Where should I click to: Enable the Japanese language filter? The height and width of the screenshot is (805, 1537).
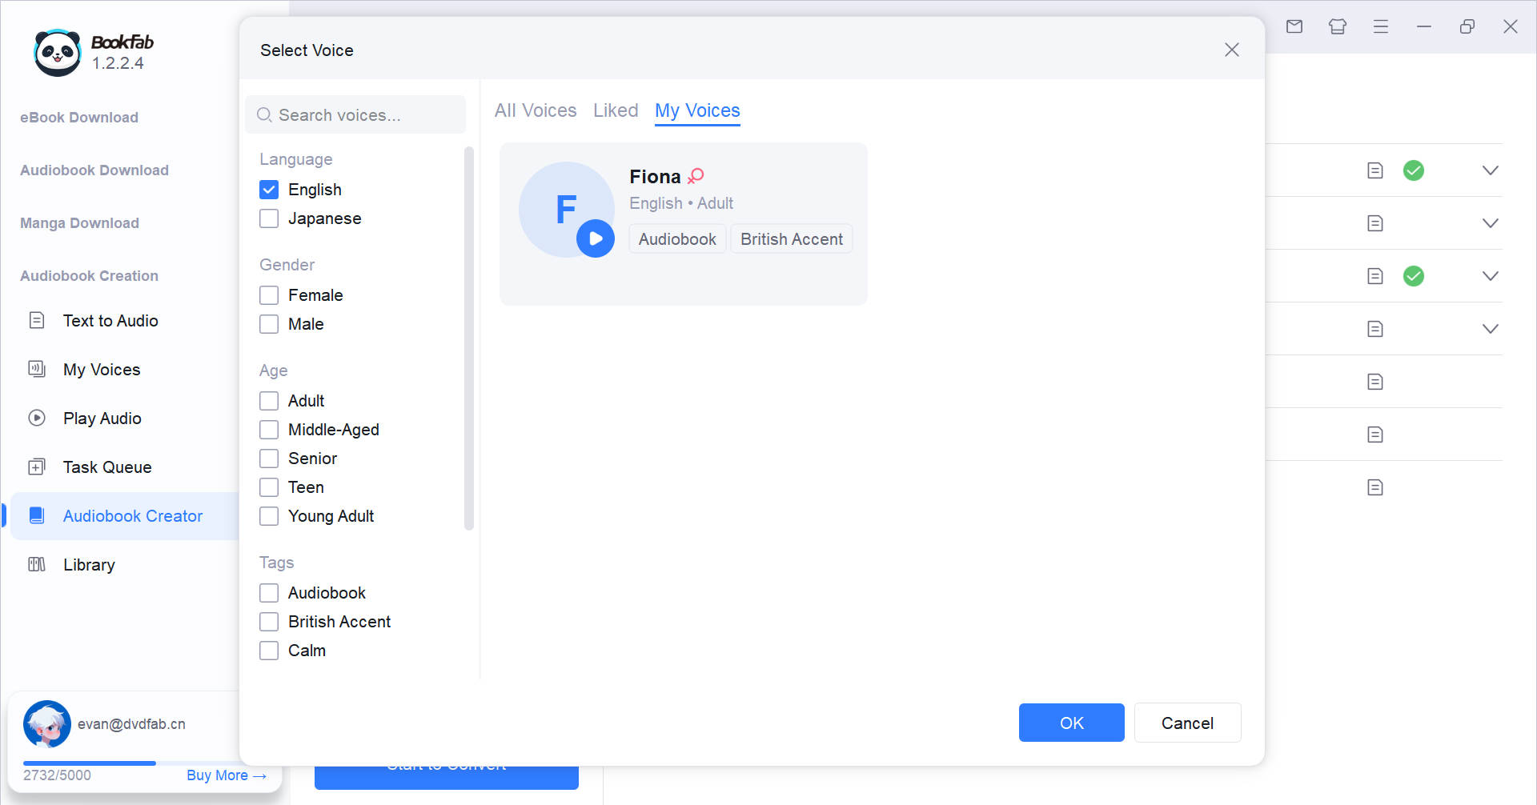[x=269, y=218]
